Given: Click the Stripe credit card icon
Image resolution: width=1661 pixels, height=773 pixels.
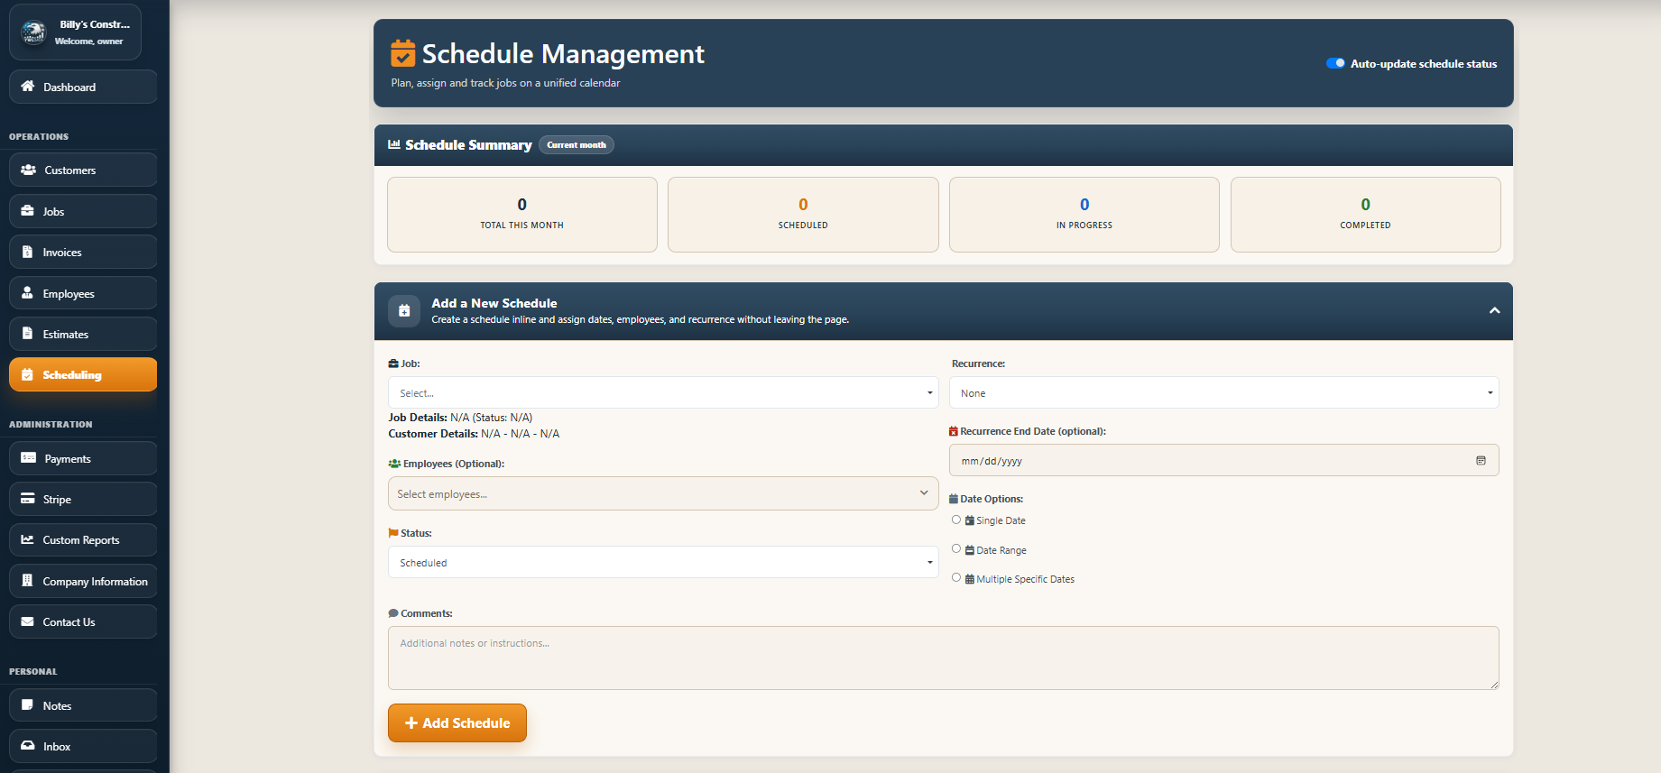Looking at the screenshot, I should [x=28, y=499].
